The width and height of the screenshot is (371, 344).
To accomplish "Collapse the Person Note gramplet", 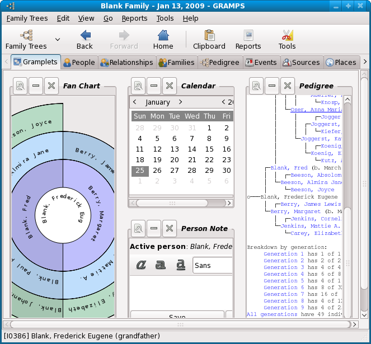I will 154,228.
